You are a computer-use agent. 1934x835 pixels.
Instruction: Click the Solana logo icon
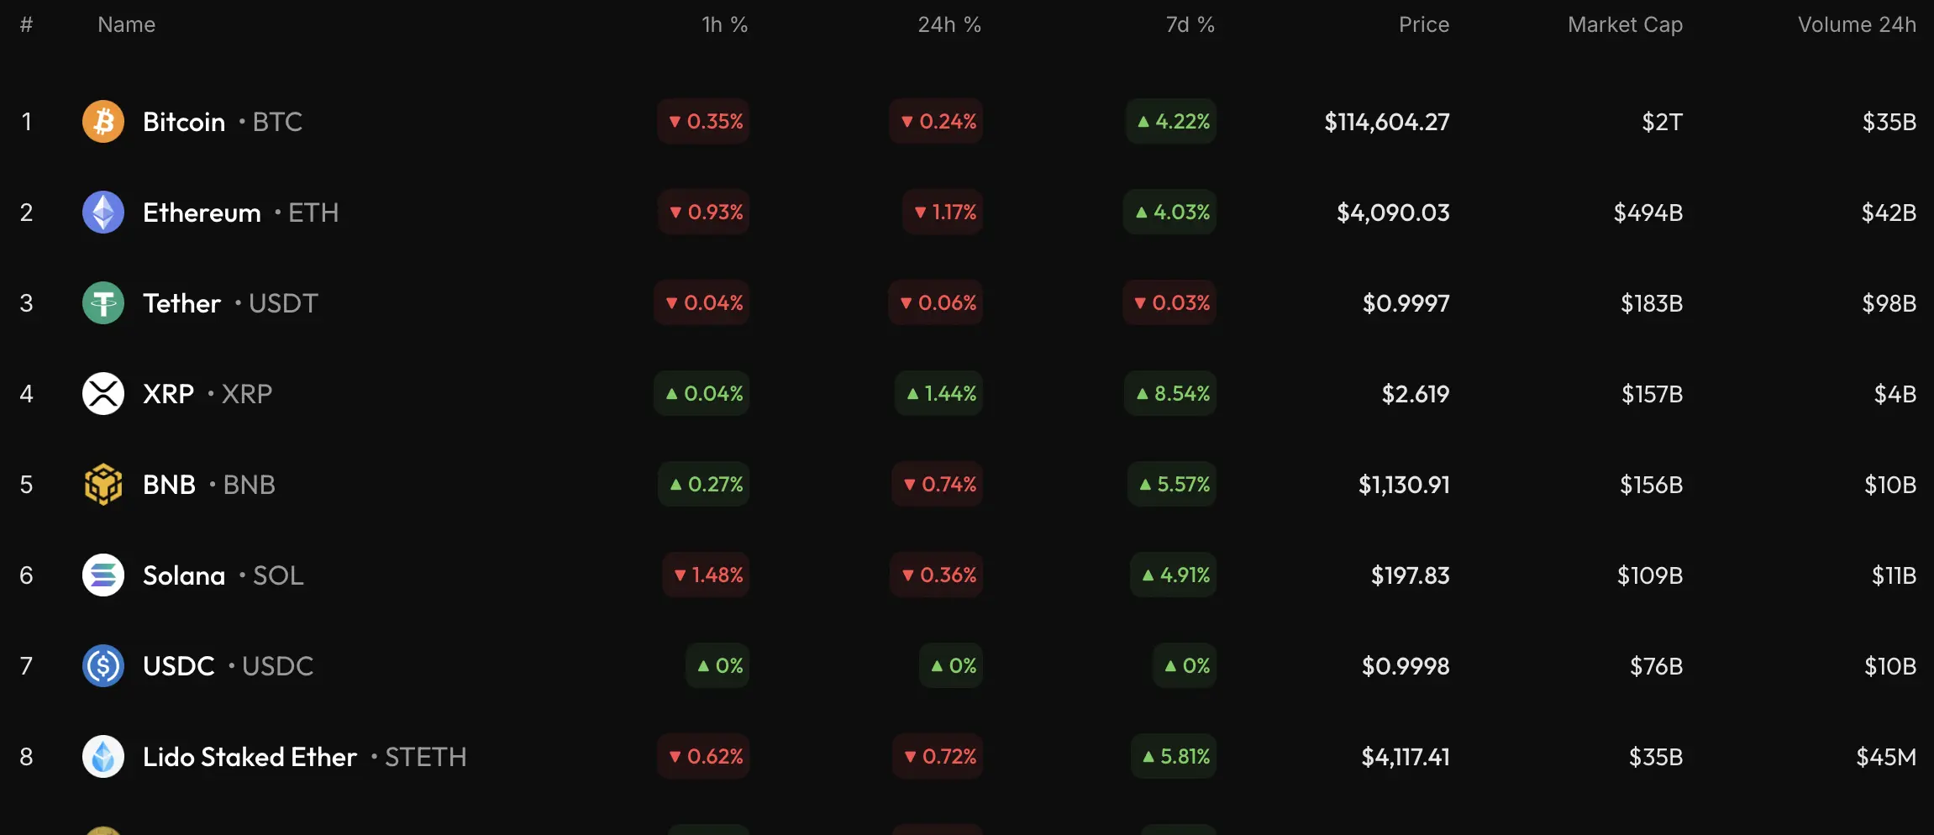point(103,575)
